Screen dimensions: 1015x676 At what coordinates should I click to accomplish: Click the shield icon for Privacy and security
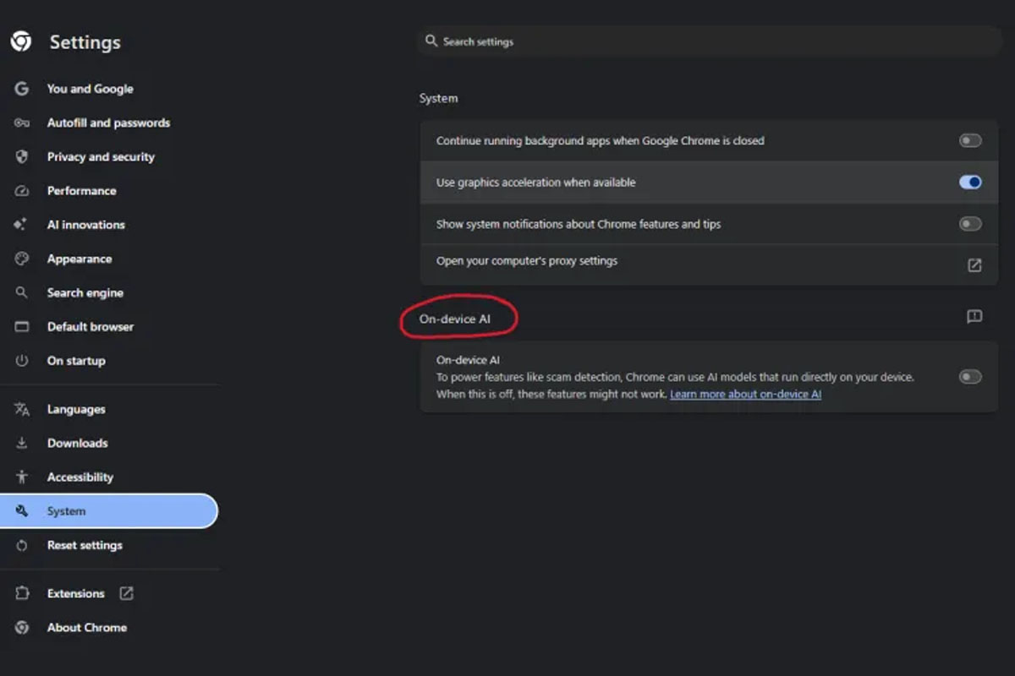22,156
